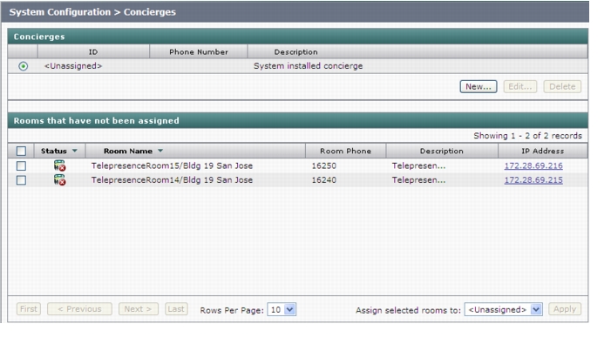Screen dimensions: 611x344
Task: Sort by Room Name column arrow
Action: [x=160, y=151]
